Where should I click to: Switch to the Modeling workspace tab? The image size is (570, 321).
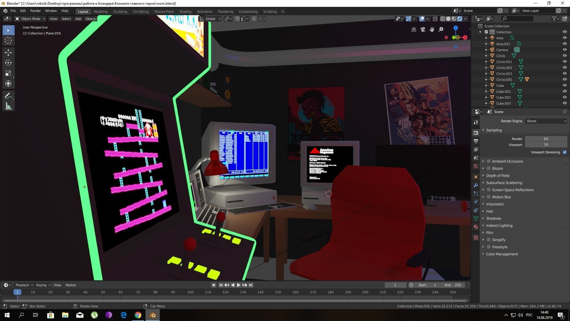coord(101,12)
